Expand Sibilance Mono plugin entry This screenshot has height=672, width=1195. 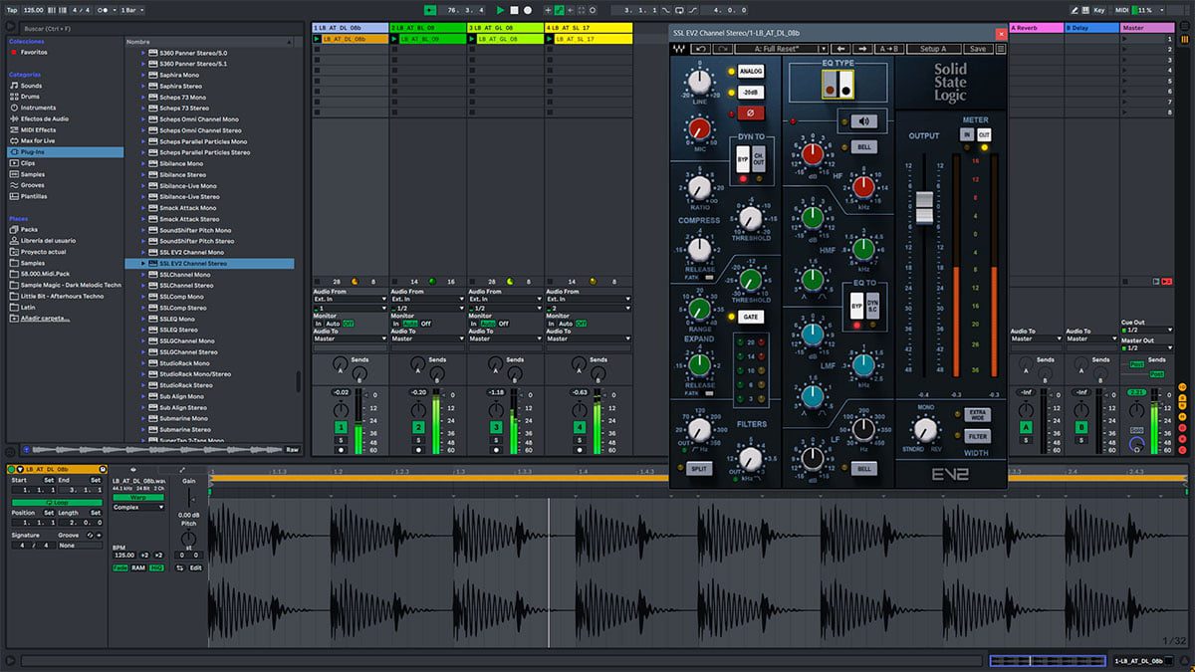tap(142, 163)
